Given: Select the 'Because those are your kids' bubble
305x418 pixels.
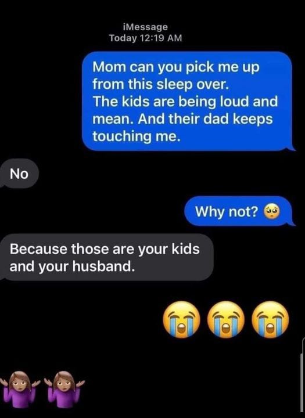Looking at the screenshot, I should (x=106, y=257).
